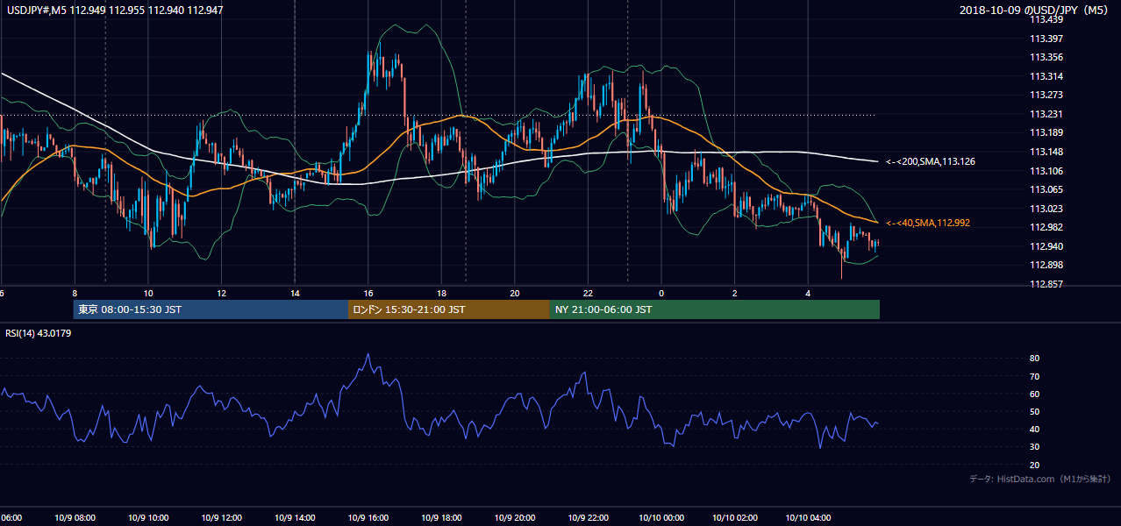1121x526 pixels.
Task: Click price axis value 112.857
Action: click(1047, 284)
